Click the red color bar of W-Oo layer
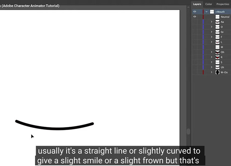 (x=203, y=72)
